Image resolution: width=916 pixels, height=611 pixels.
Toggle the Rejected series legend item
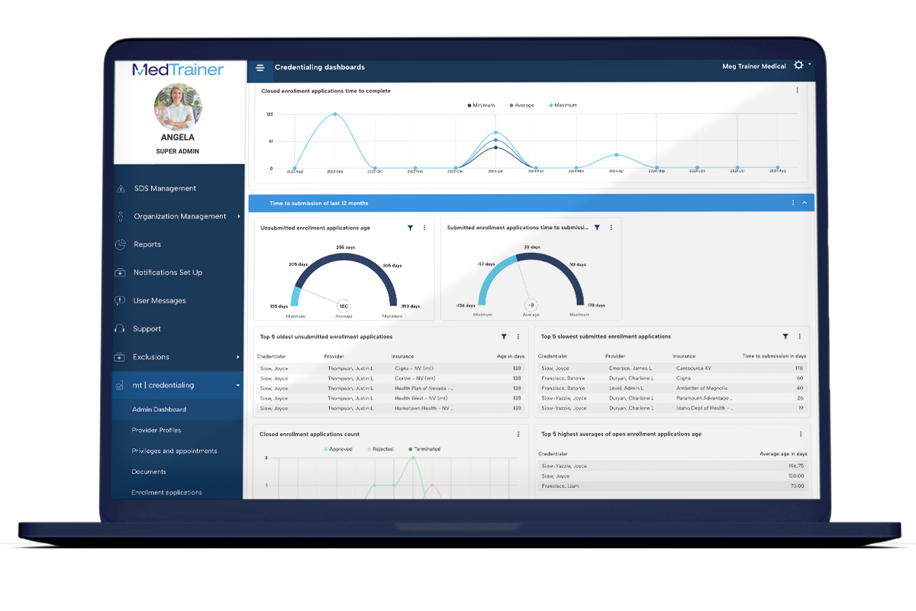(381, 449)
